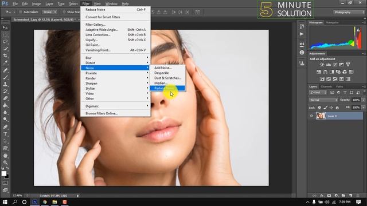Add a Curves adjustment
The image size is (367, 206).
pyautogui.click(x=335, y=65)
